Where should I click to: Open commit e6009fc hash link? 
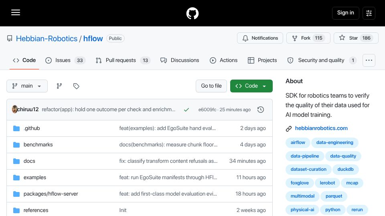click(x=207, y=110)
